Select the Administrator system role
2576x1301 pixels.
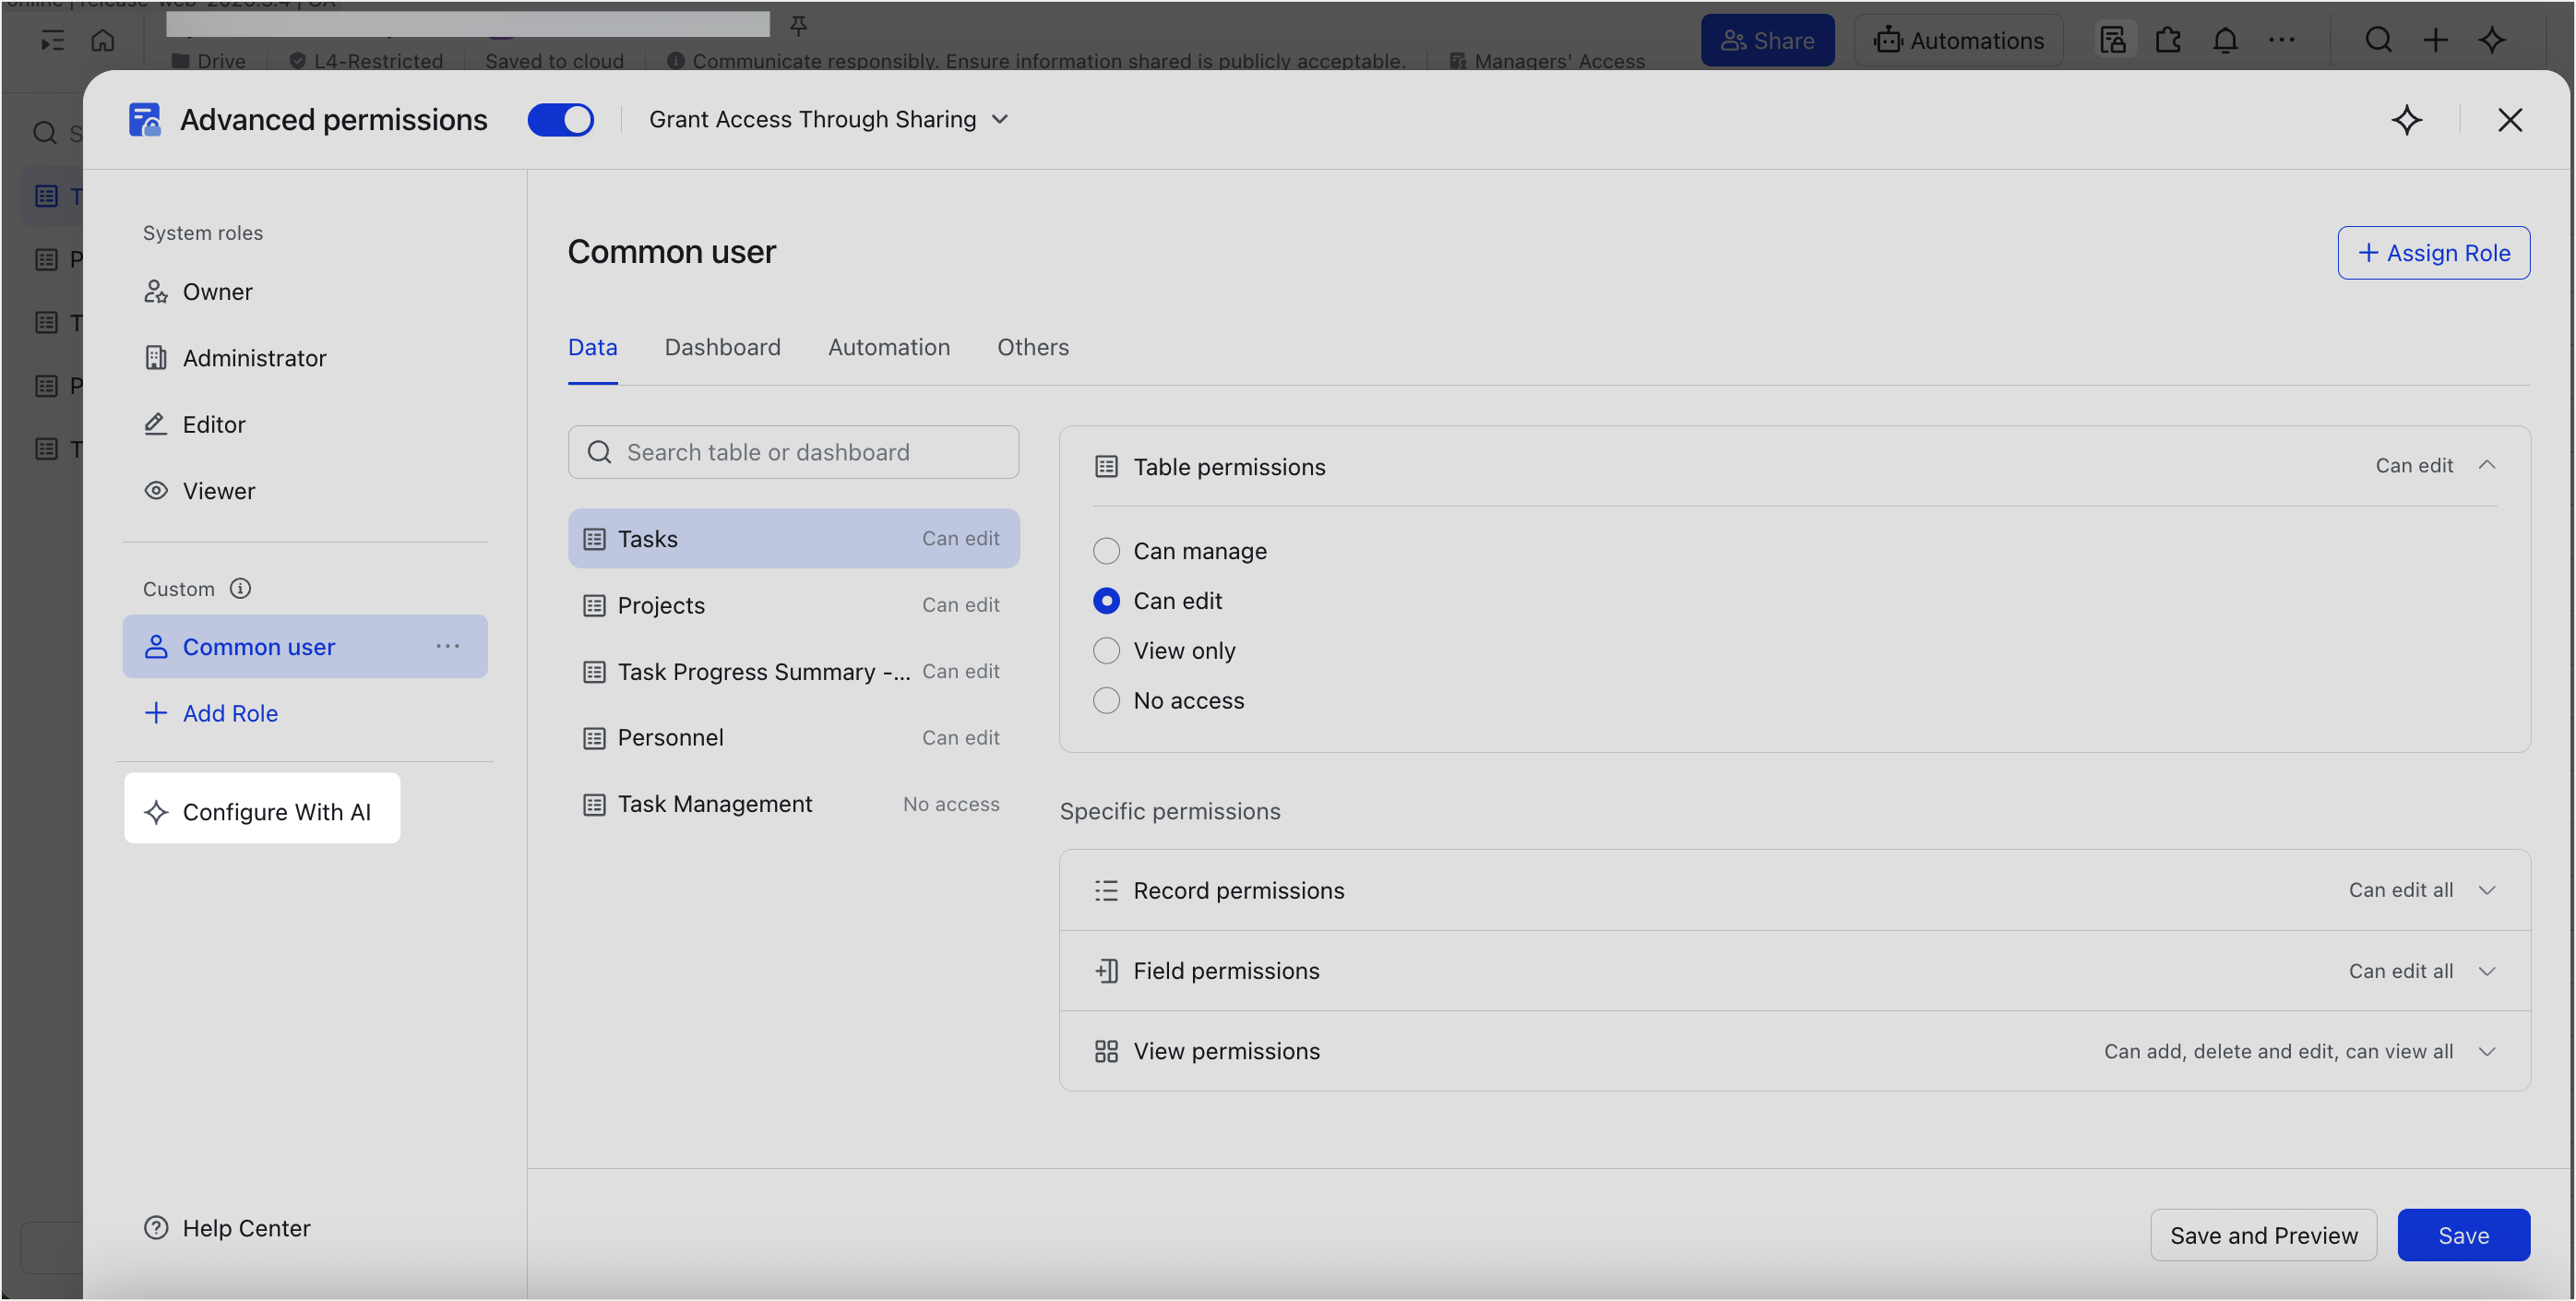(x=304, y=358)
